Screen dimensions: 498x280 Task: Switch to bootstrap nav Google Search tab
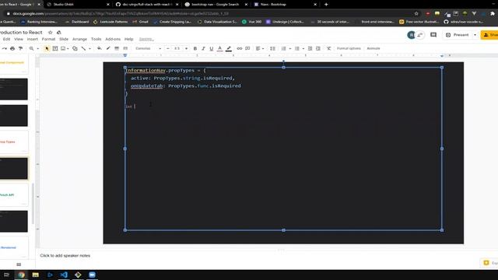(x=215, y=5)
